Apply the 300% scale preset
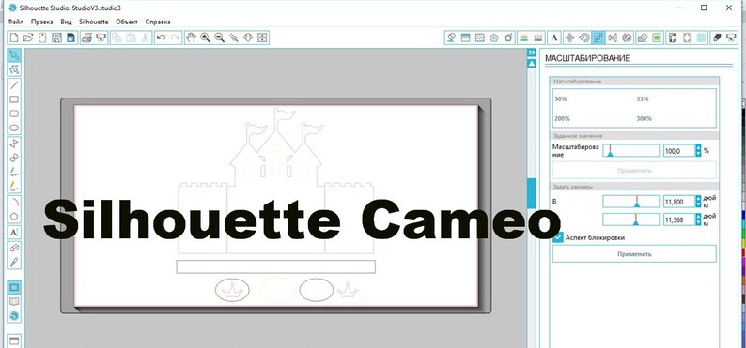Image resolution: width=746 pixels, height=348 pixels. (x=644, y=119)
